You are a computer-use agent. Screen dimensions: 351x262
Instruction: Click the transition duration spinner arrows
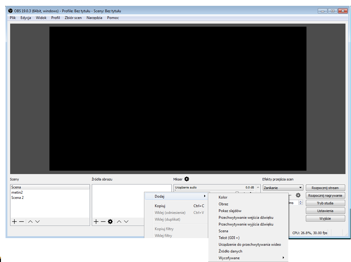301,203
